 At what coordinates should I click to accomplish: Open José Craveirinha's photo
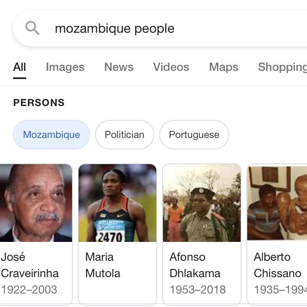click(36, 203)
